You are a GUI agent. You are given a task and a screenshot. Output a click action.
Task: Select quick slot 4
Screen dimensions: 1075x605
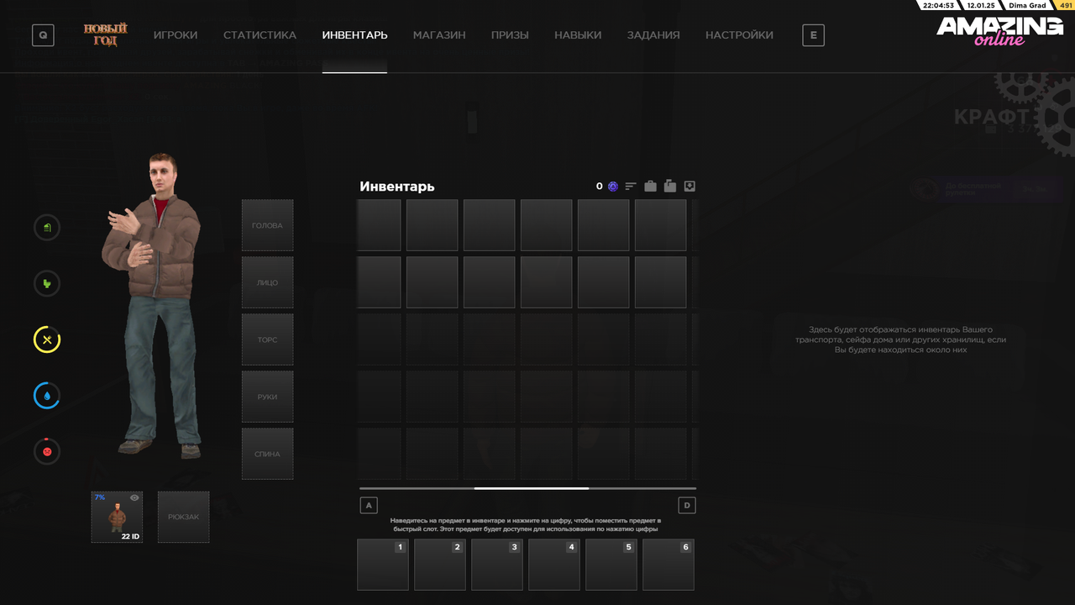554,565
